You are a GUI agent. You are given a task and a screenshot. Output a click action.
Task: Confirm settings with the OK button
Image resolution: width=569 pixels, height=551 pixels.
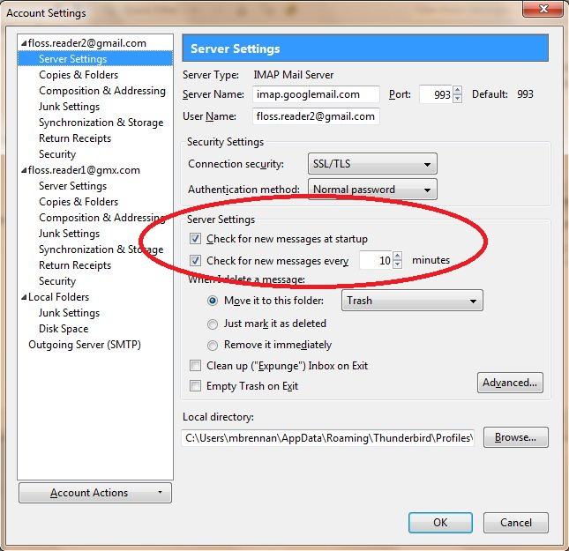tap(440, 523)
